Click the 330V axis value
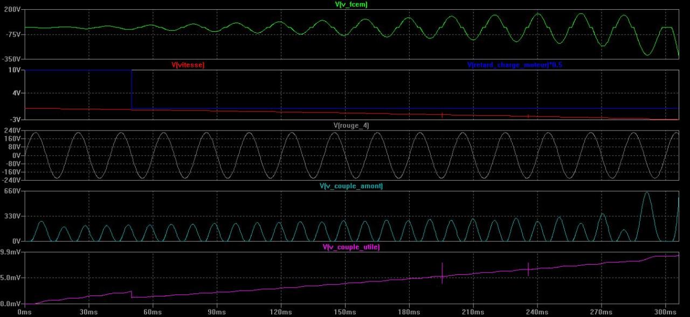Viewport: 690px width, 317px height. pos(12,216)
